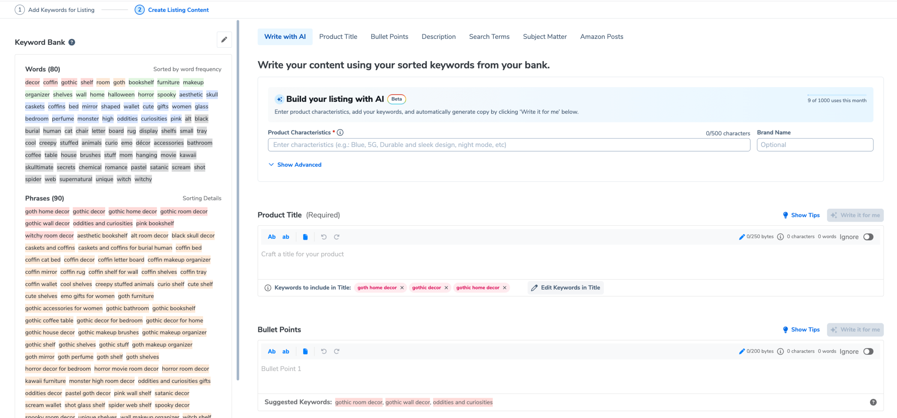The image size is (897, 418).
Task: Click the redo icon in the Bullet Points toolbar
Action: click(x=337, y=351)
